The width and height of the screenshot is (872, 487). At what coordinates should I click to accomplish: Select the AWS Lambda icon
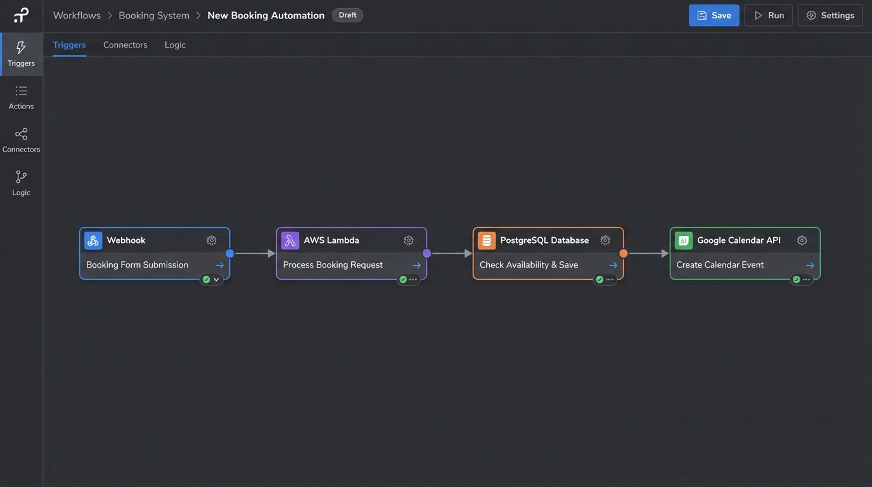tap(289, 240)
